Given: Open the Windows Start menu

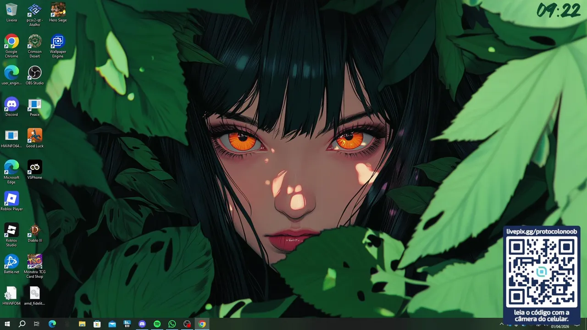Looking at the screenshot, I should (x=7, y=324).
